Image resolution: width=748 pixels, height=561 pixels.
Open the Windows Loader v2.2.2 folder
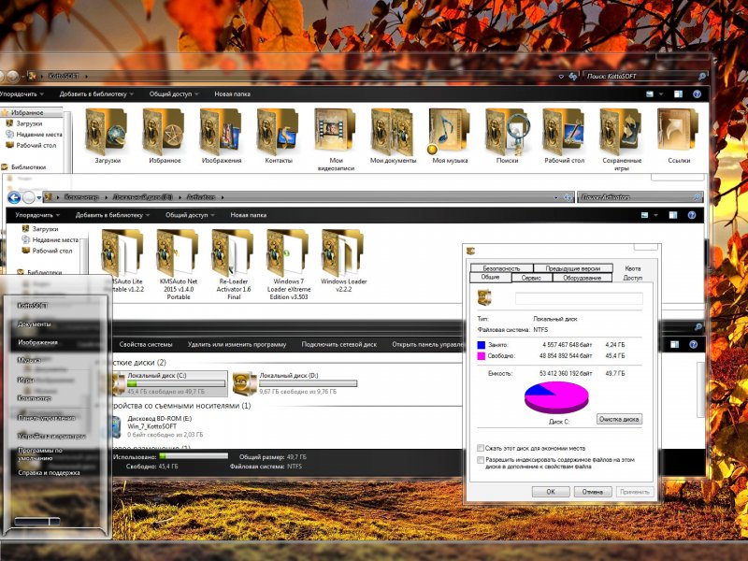pos(343,253)
